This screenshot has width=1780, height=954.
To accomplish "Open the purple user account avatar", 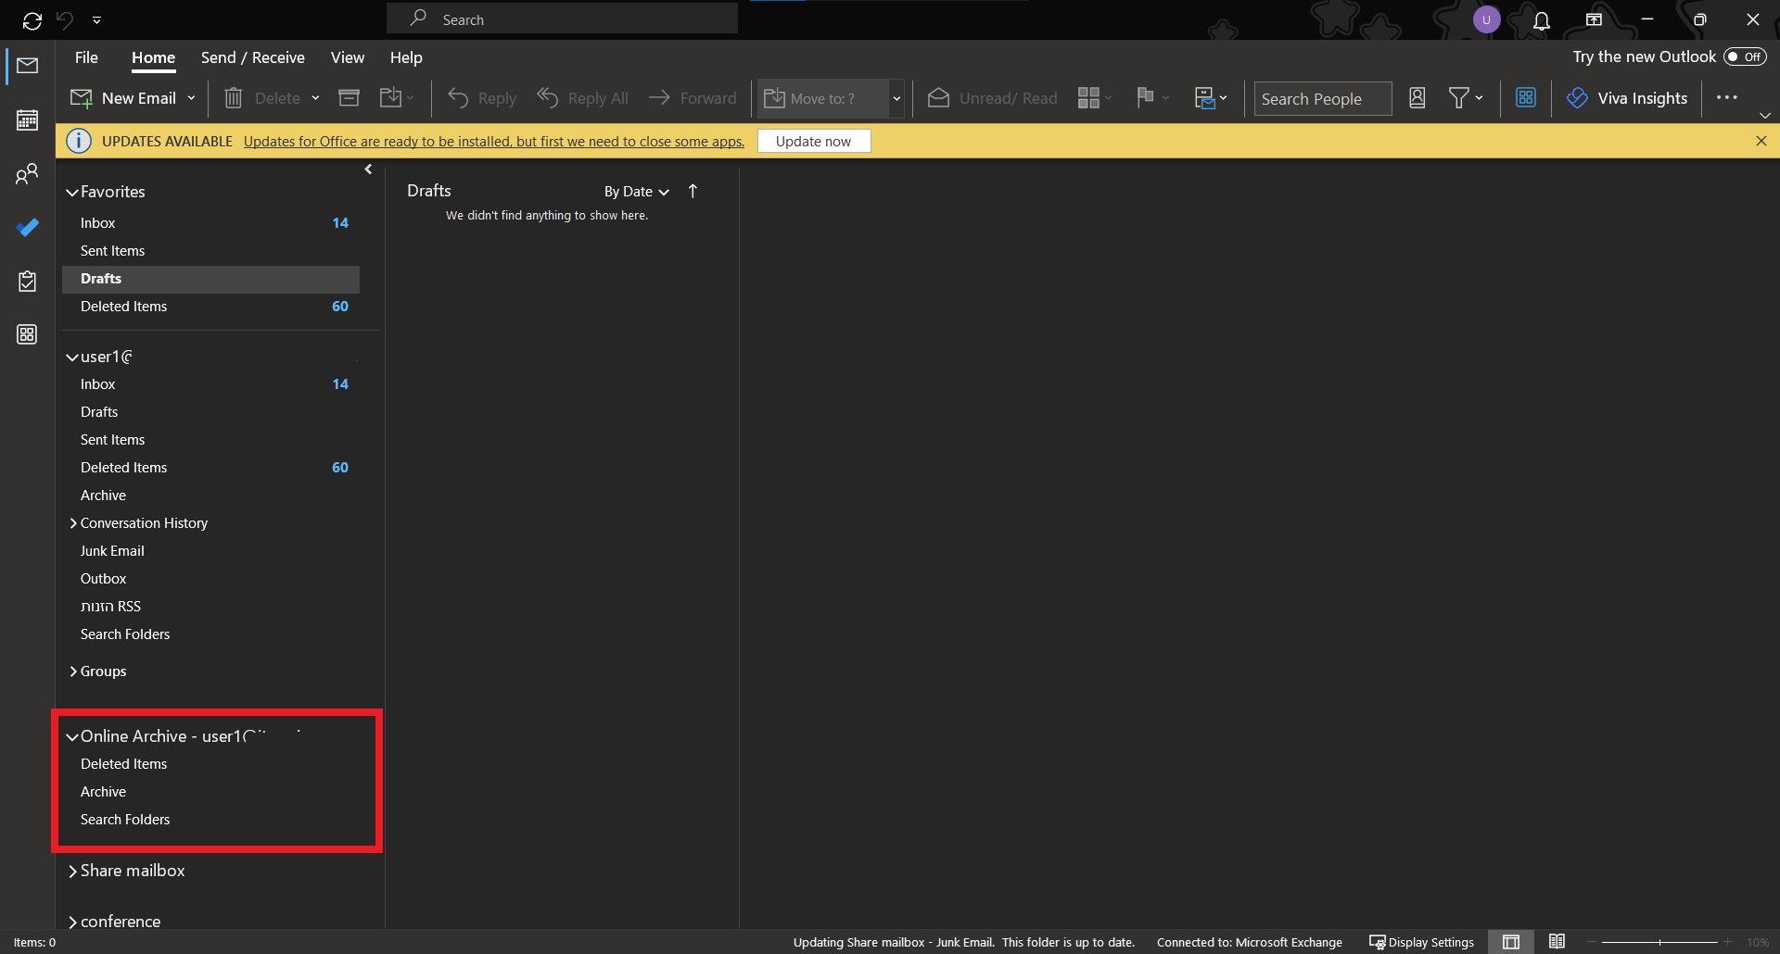I will [1487, 19].
